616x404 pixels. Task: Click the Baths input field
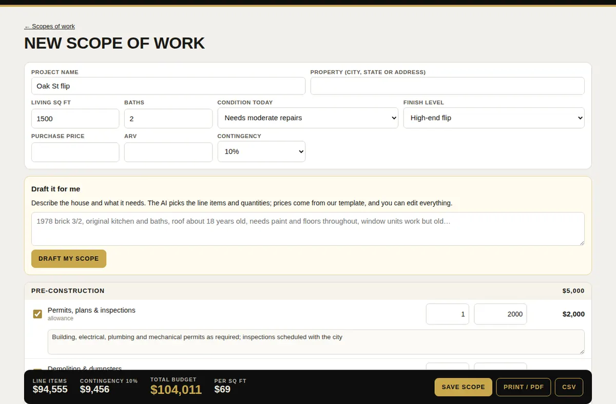coord(168,119)
